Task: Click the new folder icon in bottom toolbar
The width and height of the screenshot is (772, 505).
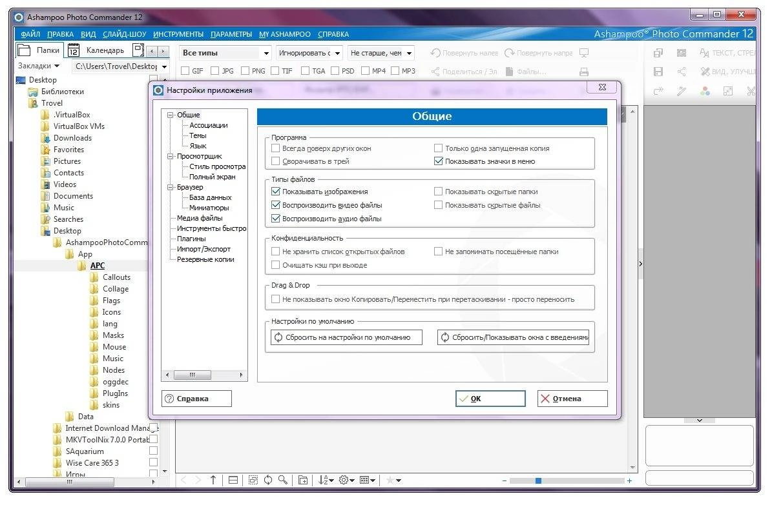Action: pos(303,480)
